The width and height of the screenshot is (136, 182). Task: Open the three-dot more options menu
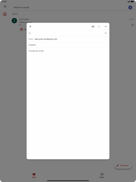(x=106, y=26)
